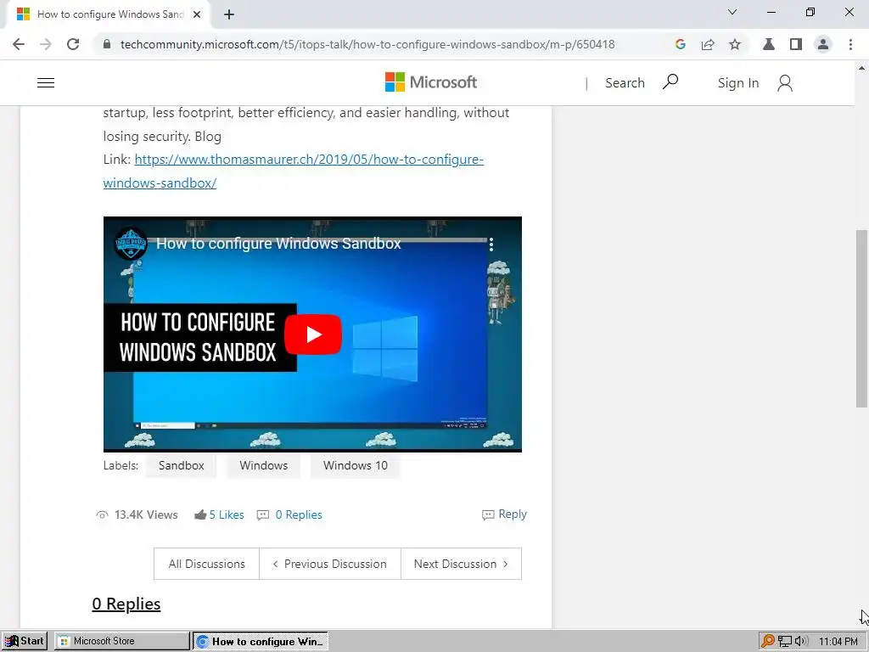The width and height of the screenshot is (869, 652).
Task: Go back to the previous page
Action: [x=19, y=44]
